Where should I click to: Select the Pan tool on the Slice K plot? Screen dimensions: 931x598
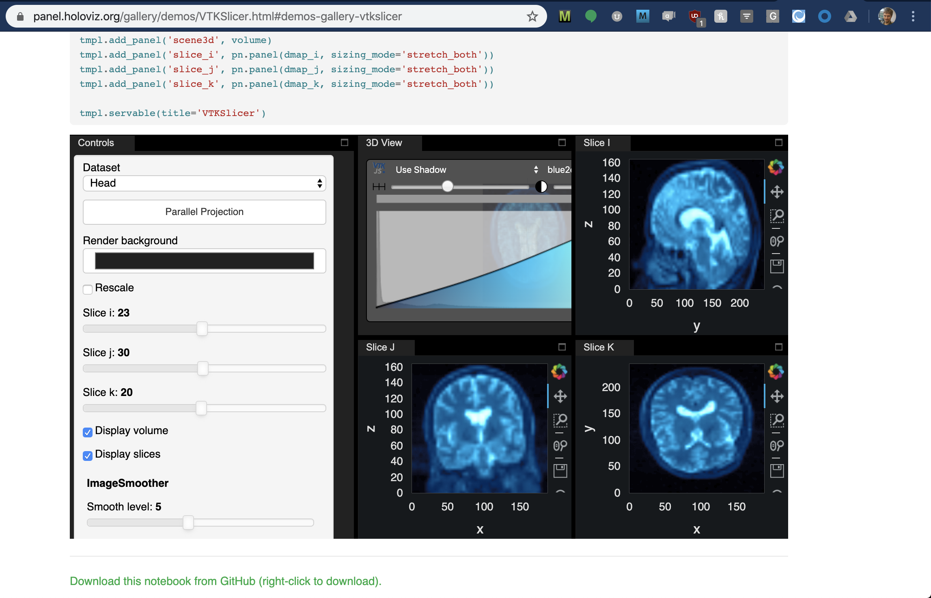click(x=777, y=396)
